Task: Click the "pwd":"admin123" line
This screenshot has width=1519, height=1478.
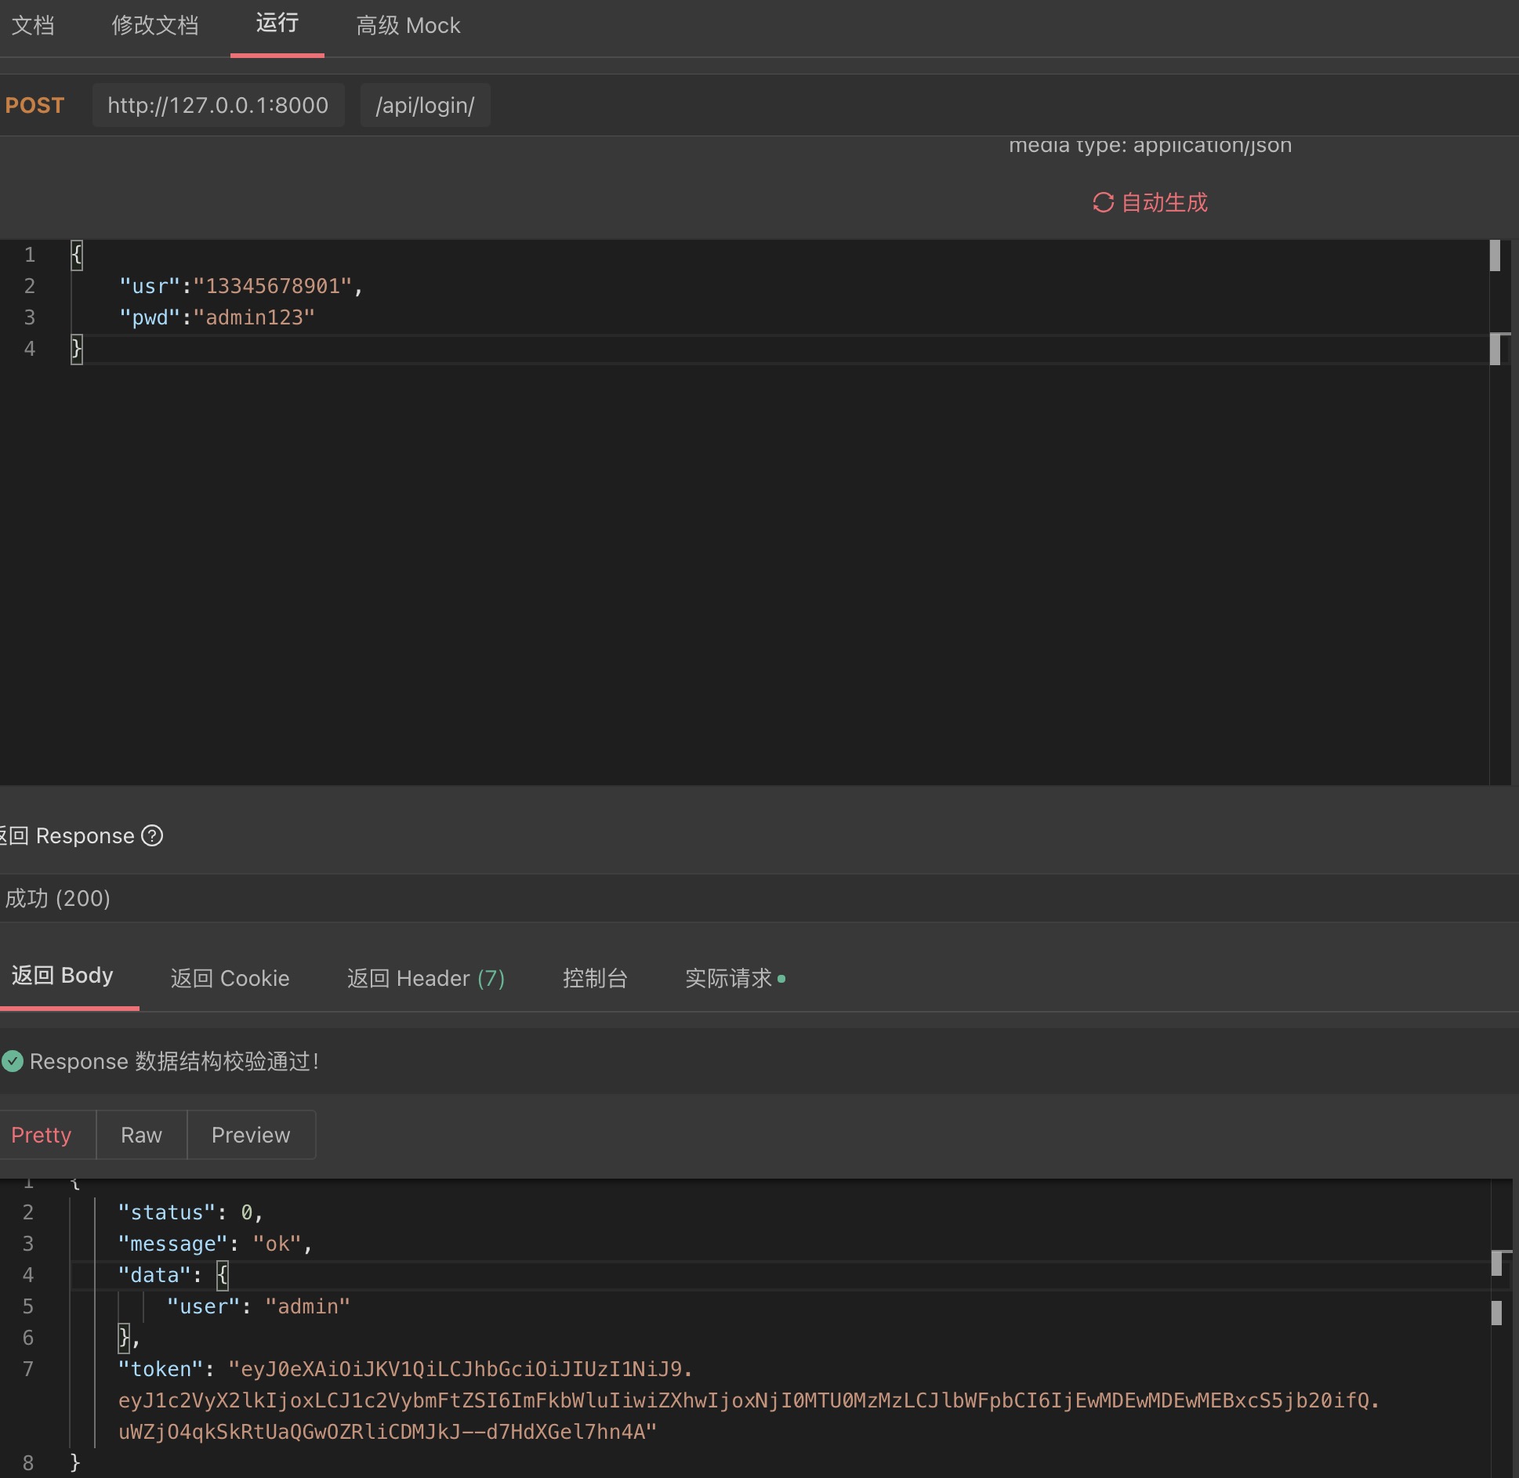Action: click(x=217, y=317)
